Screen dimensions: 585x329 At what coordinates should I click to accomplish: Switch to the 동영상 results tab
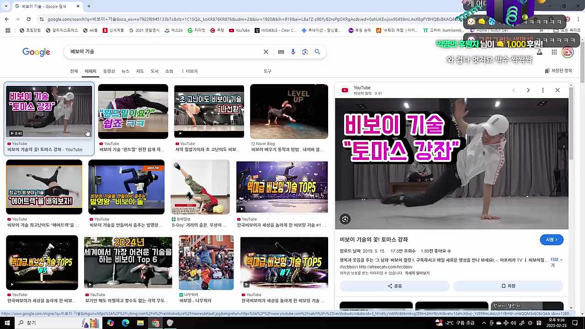coord(109,71)
